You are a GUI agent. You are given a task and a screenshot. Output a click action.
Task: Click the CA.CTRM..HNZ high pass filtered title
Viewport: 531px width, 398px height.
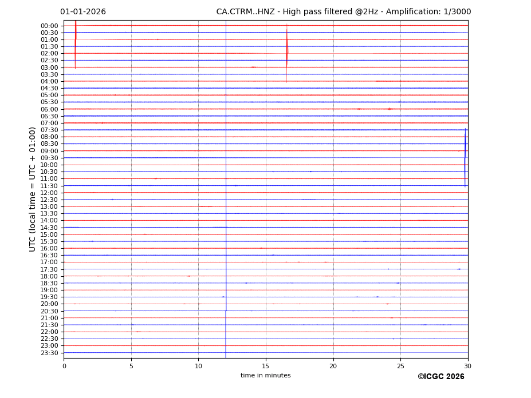(x=343, y=12)
